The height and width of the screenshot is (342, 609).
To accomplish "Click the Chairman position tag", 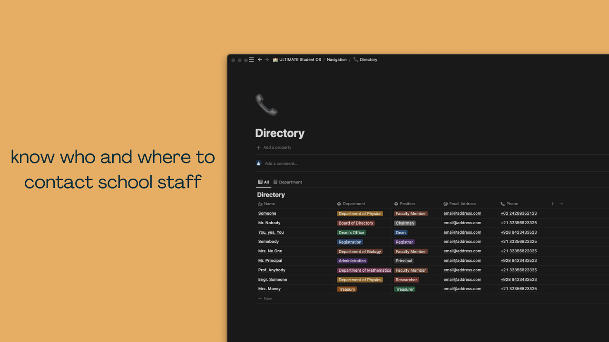I will [x=405, y=223].
